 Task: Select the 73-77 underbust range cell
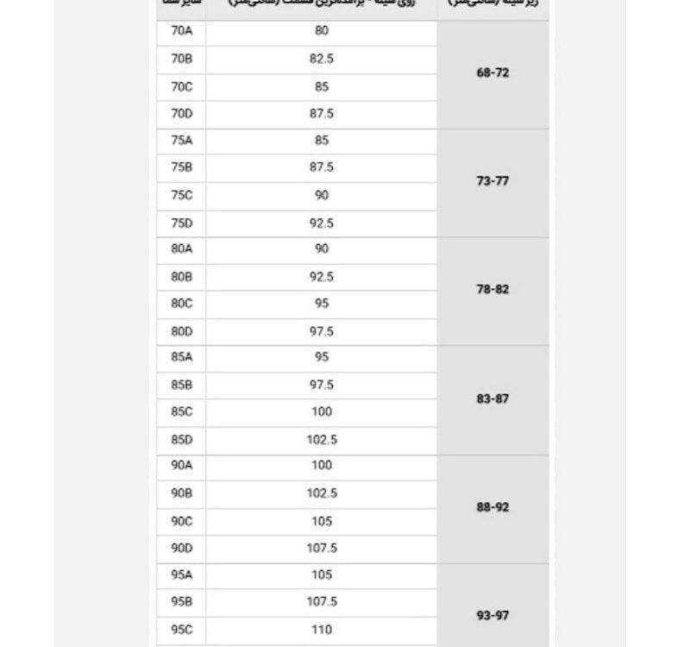(x=492, y=182)
